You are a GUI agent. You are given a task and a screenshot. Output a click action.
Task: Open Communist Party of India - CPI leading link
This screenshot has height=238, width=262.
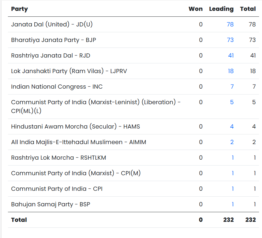click(x=233, y=189)
